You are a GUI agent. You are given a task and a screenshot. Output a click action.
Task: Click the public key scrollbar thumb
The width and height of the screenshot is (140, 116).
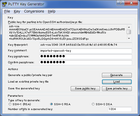129,32
